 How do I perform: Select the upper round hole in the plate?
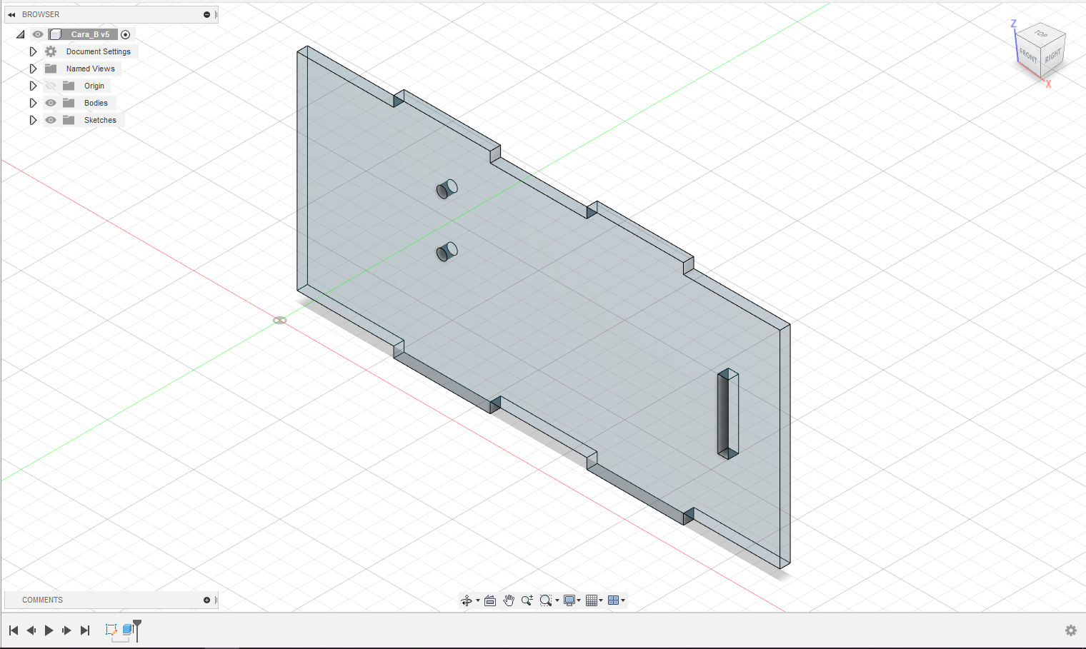(447, 189)
